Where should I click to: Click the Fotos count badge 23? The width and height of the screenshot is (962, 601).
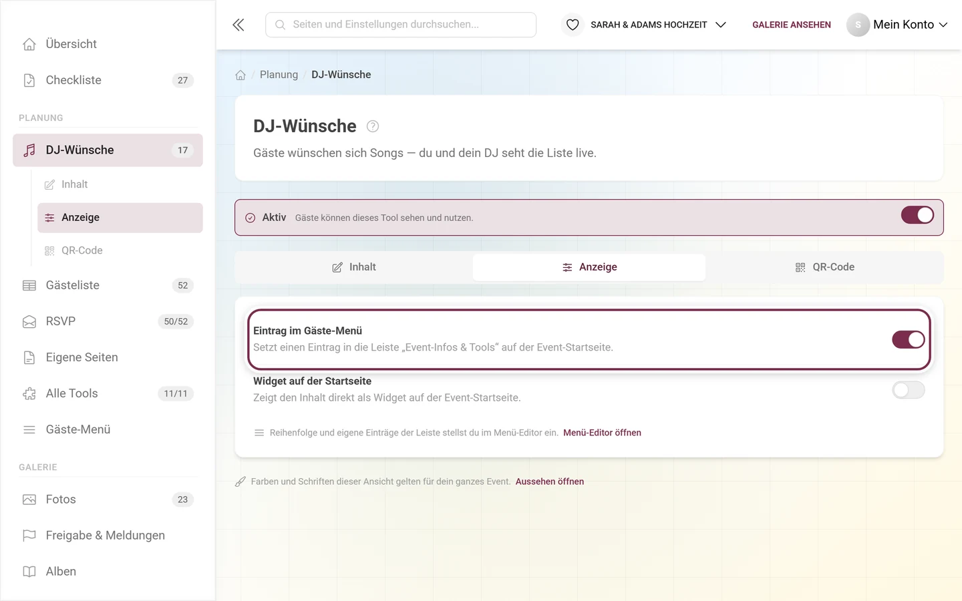(x=182, y=499)
